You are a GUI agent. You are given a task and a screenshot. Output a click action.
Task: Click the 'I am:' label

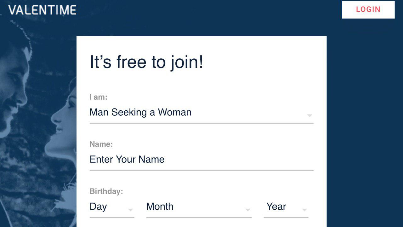pos(98,97)
